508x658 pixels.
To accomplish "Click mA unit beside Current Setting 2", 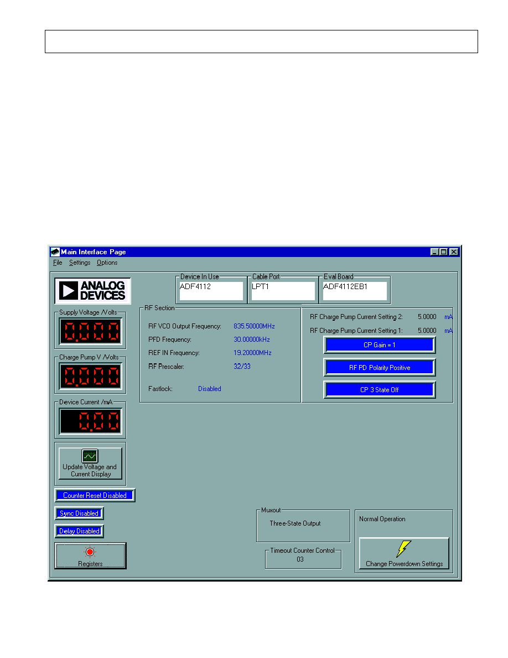I will pos(448,317).
